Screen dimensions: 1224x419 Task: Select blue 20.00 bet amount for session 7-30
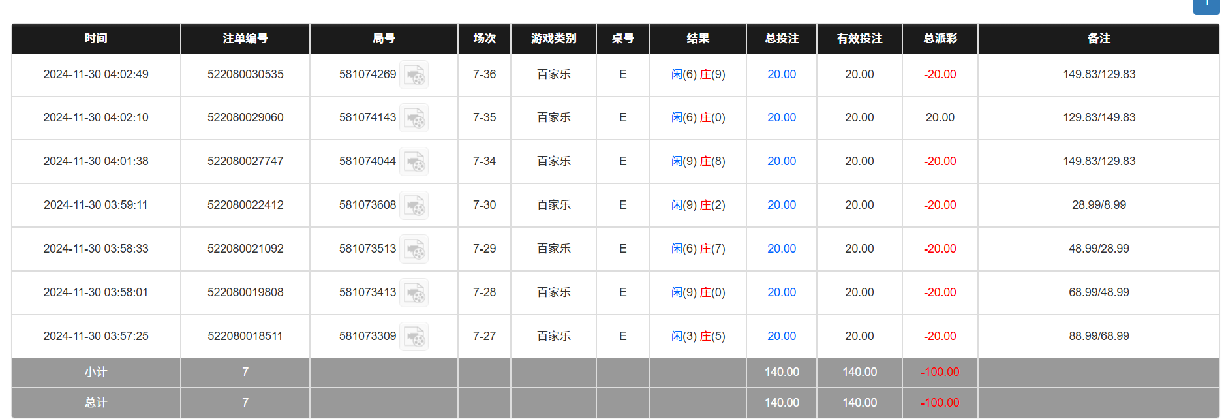[781, 205]
